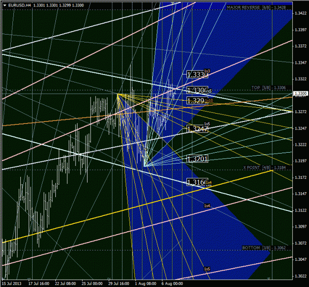Click the 1.3172 price axis value
The height and width of the screenshot is (287, 309).
pos(301,177)
